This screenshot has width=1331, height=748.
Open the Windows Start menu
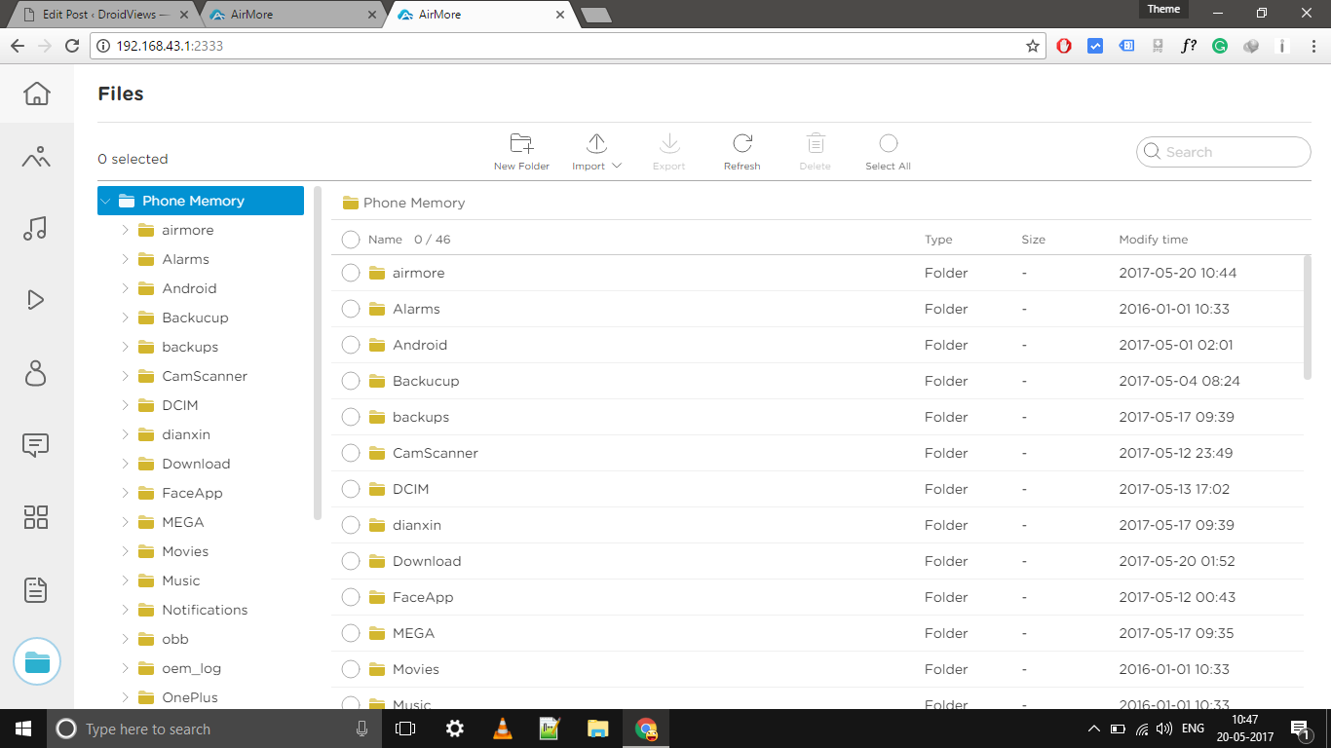point(22,729)
